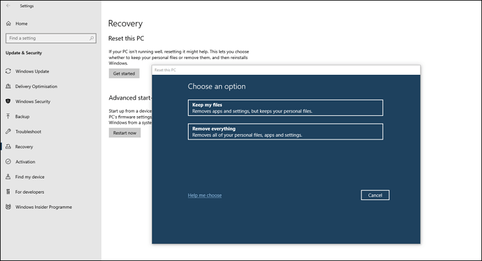Image resolution: width=482 pixels, height=261 pixels.
Task: Click the back arrow in Settings
Action: [x=8, y=5]
